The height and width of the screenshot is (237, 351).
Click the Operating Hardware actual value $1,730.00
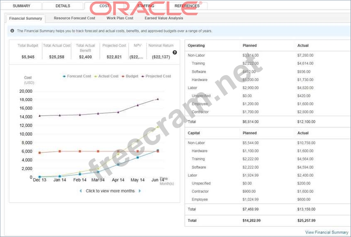point(305,80)
